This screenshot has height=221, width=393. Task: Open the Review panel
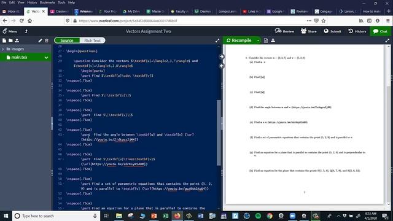284,31
